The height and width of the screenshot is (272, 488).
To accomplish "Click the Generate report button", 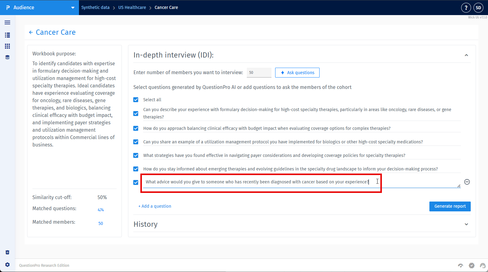I will (450, 206).
